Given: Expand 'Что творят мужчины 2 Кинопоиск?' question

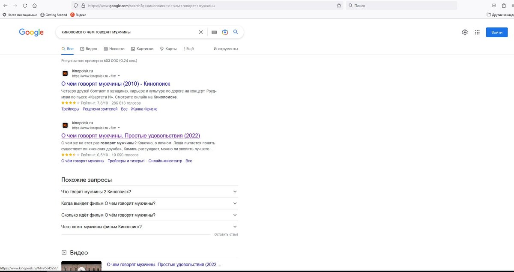Looking at the screenshot, I should click(x=149, y=191).
